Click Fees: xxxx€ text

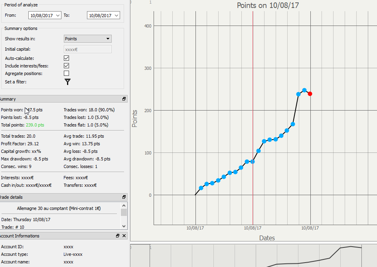pyautogui.click(x=76, y=178)
